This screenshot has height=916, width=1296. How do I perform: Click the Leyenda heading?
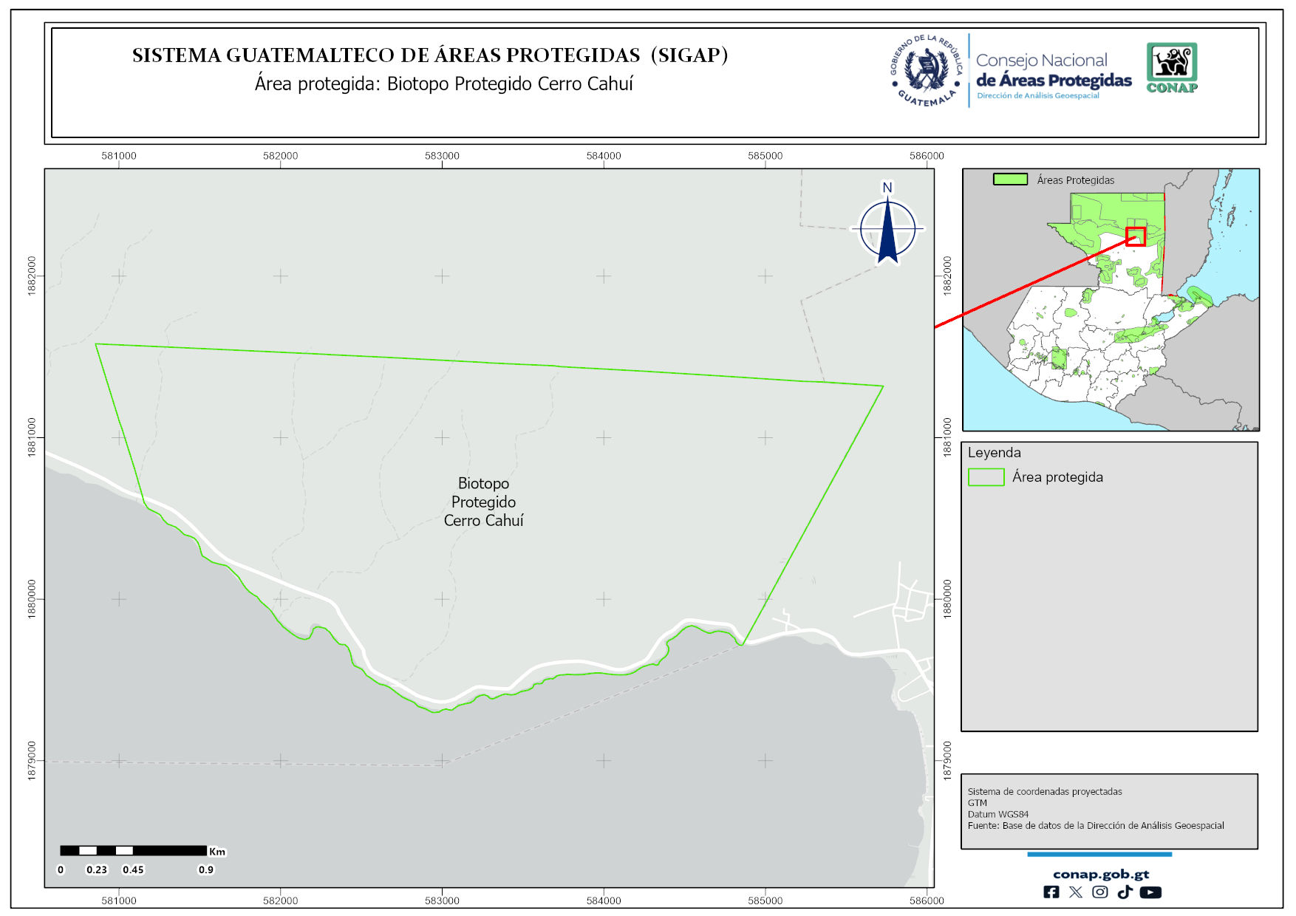(x=994, y=453)
